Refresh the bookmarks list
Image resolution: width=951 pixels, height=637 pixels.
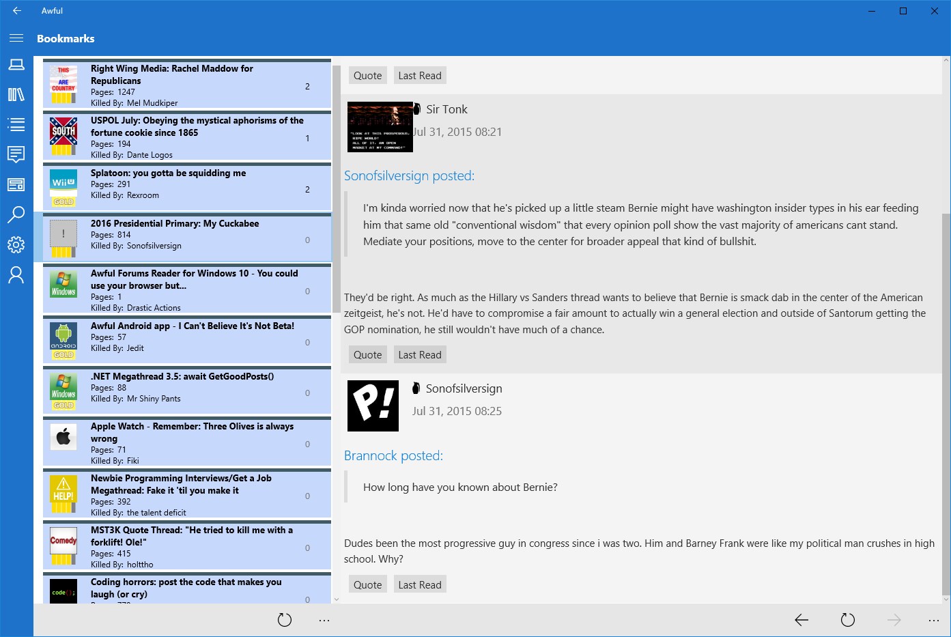coord(285,620)
